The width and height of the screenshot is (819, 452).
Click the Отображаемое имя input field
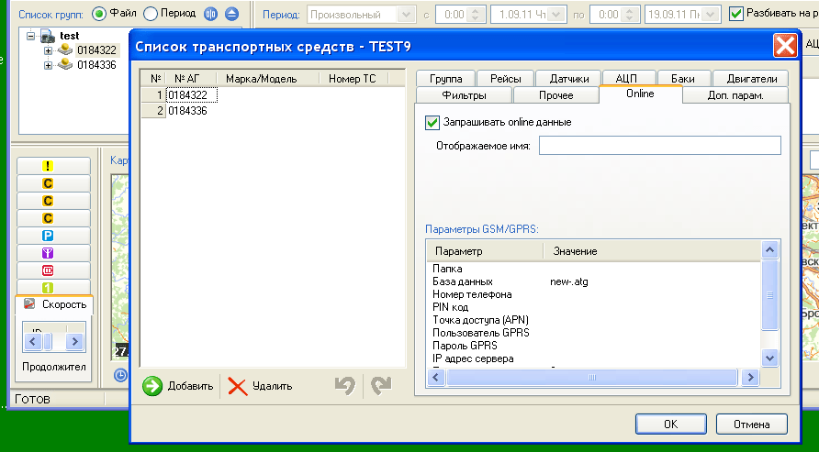pyautogui.click(x=659, y=146)
